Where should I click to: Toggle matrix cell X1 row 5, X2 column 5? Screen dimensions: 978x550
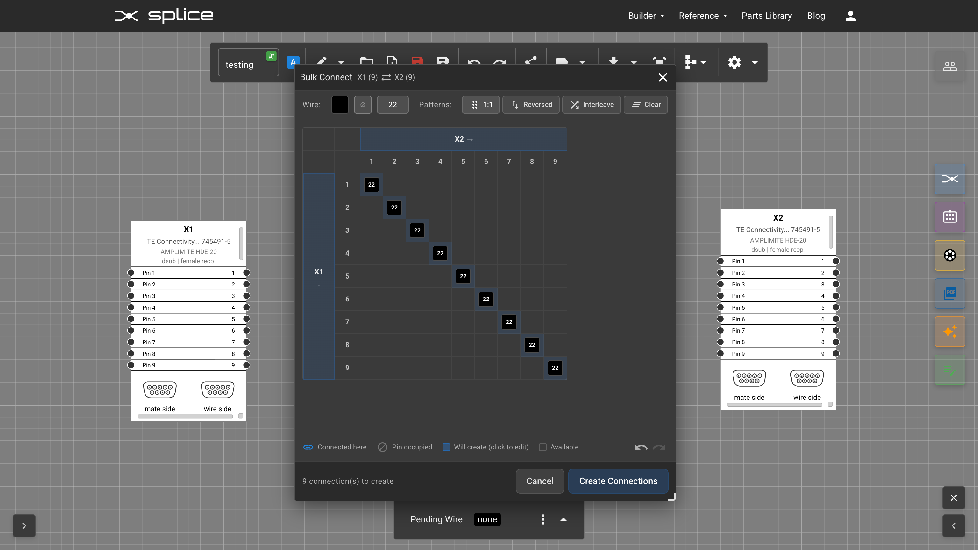pyautogui.click(x=463, y=276)
